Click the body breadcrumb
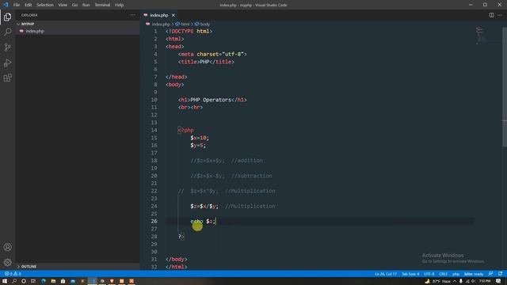 point(204,25)
